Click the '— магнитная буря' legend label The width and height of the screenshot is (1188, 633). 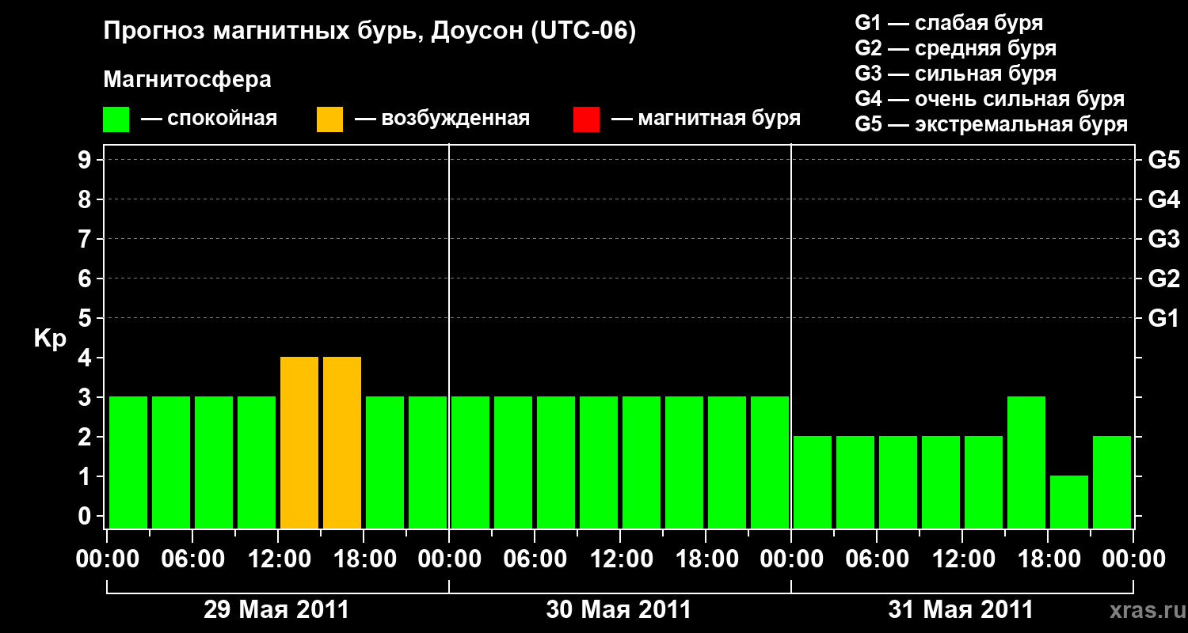[706, 119]
